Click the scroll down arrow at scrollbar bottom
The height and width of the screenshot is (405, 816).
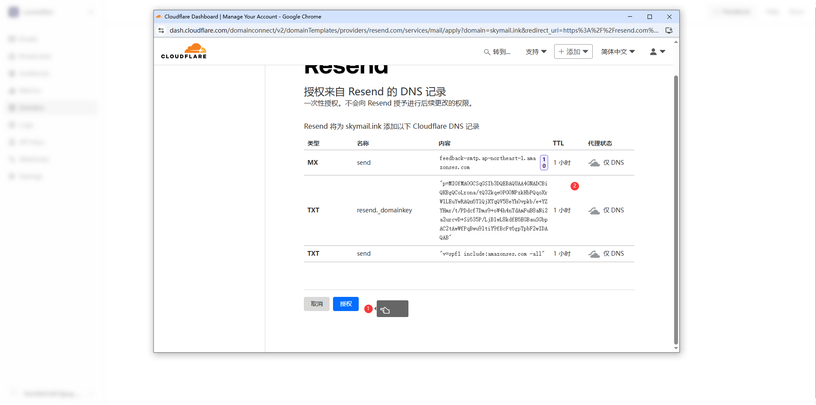(x=676, y=348)
